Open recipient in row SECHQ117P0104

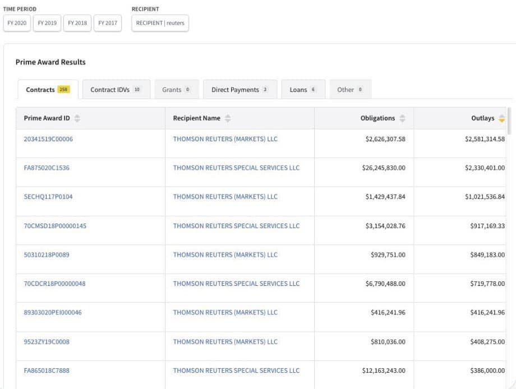225,197
